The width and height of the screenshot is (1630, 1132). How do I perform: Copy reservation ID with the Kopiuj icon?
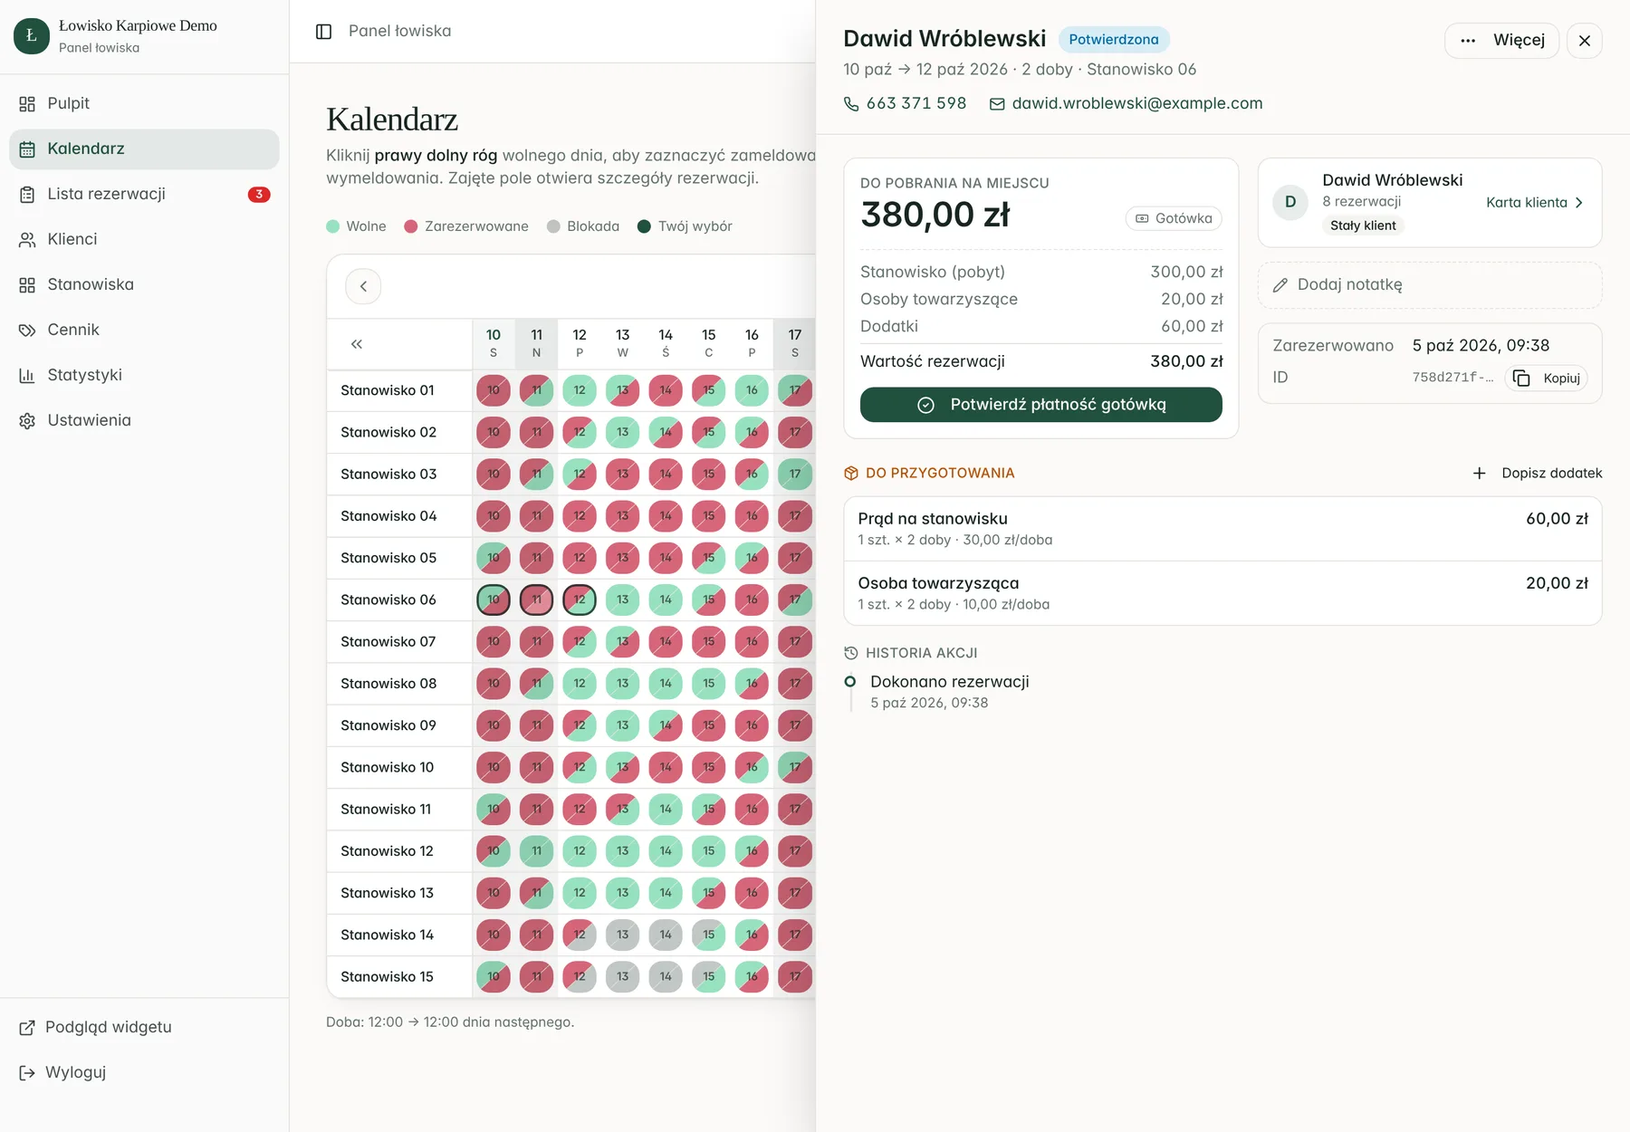[1521, 378]
